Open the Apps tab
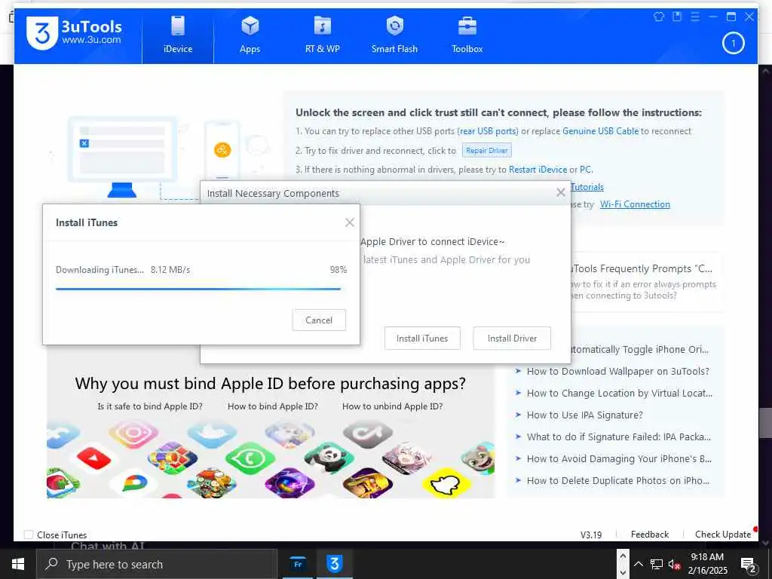Screen dimensions: 772x579 point(250,35)
